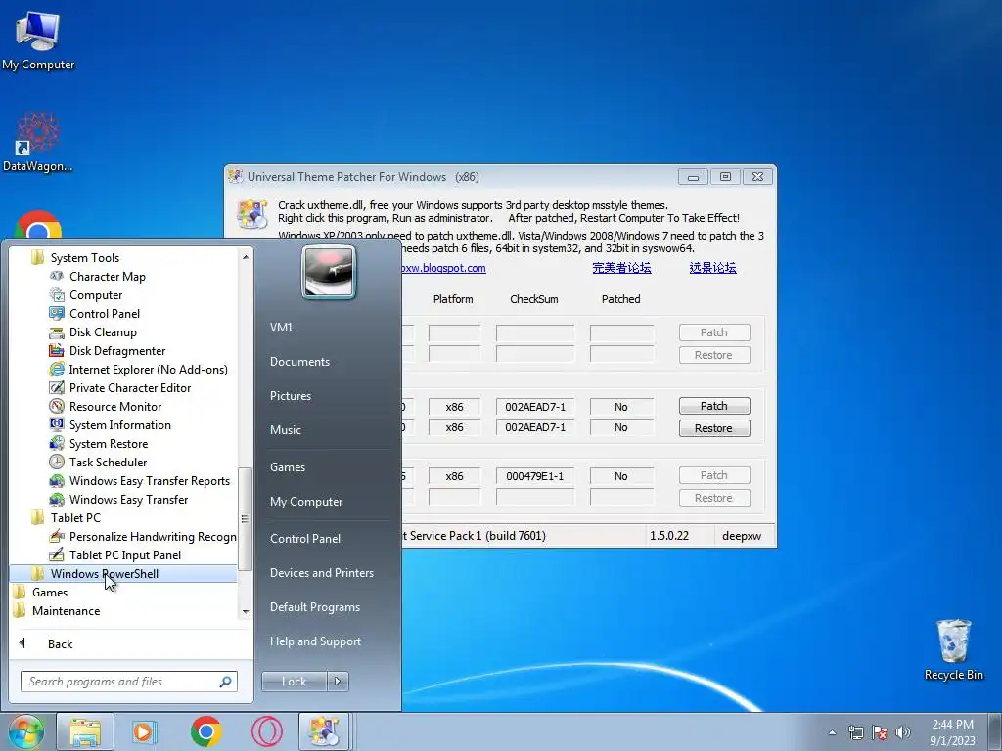Screen dimensions: 1002x751
Task: Open volume speaker tray icon
Action: (903, 732)
